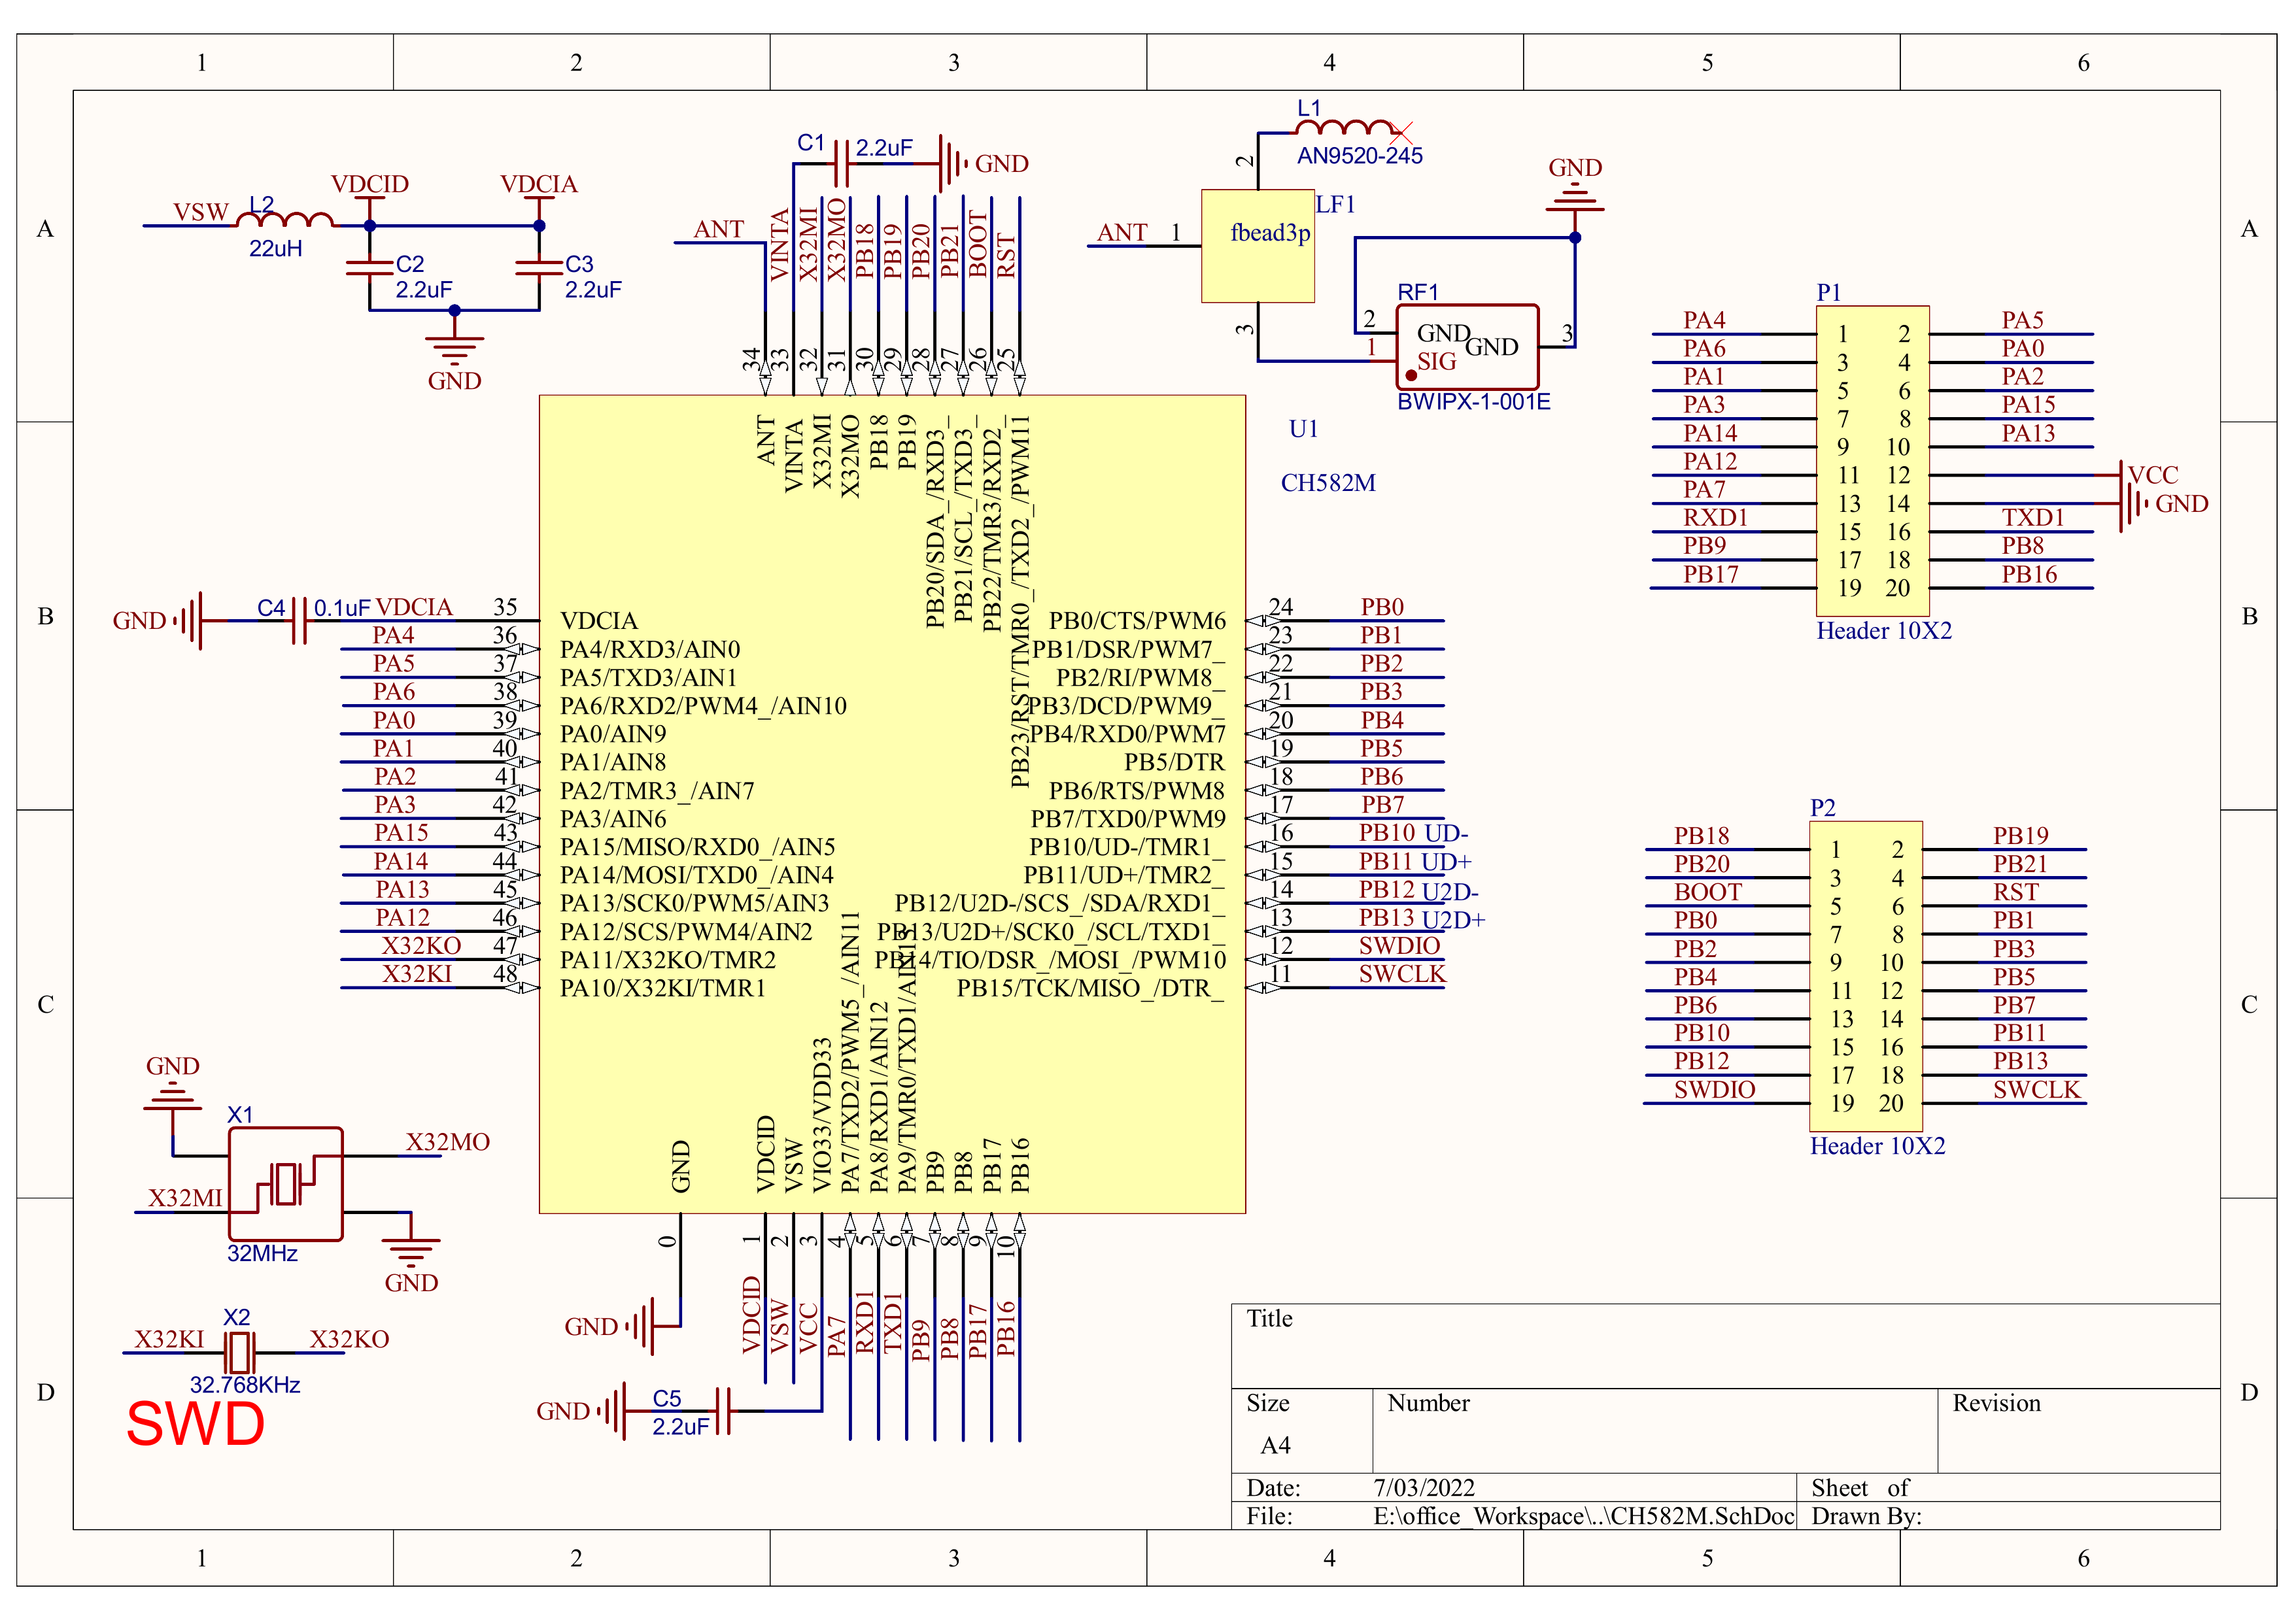Select the RF1 BWIPX-1-001E connector
The image size is (2296, 1622).
coord(1467,347)
